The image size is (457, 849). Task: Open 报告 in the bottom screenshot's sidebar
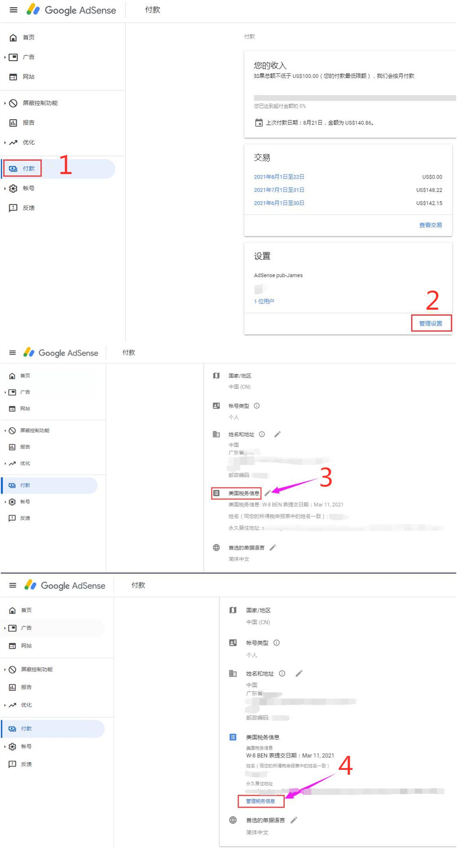[26, 688]
